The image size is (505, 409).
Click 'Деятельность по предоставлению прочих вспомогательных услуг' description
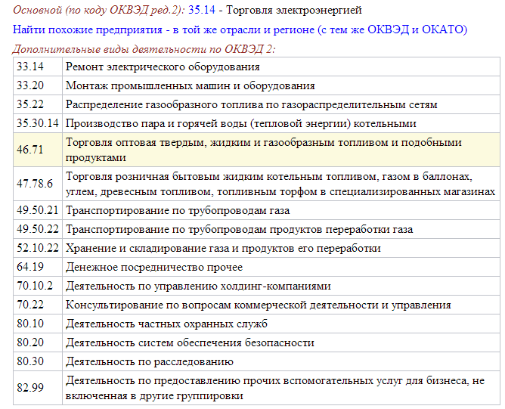[x=280, y=388]
